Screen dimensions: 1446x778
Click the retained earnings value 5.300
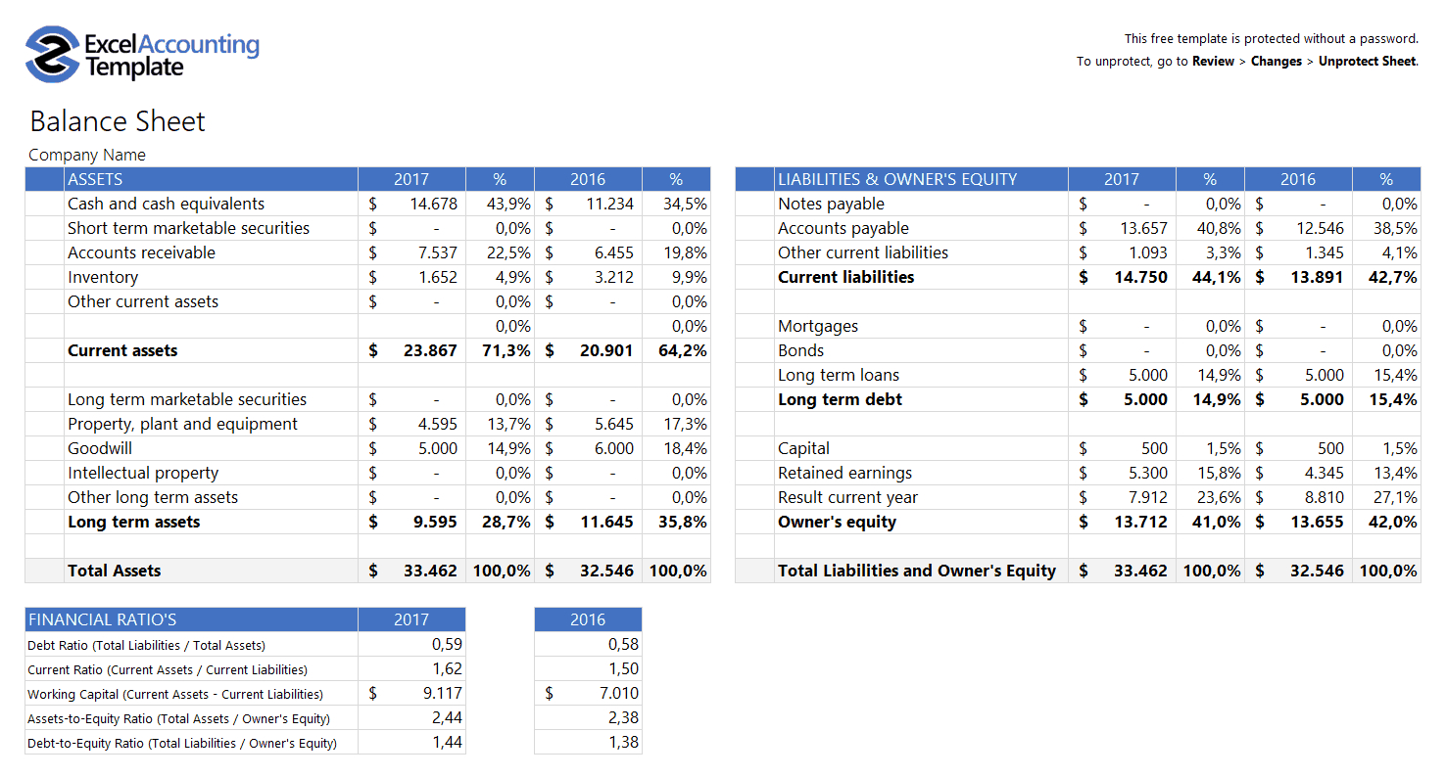pyautogui.click(x=1148, y=473)
